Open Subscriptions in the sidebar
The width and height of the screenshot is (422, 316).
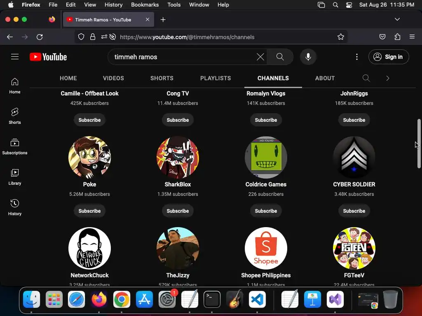coord(15,147)
